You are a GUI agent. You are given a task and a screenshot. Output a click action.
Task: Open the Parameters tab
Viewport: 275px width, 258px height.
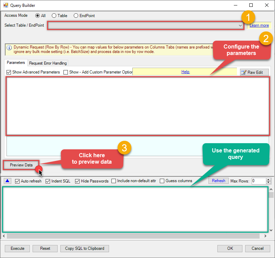tap(16, 63)
